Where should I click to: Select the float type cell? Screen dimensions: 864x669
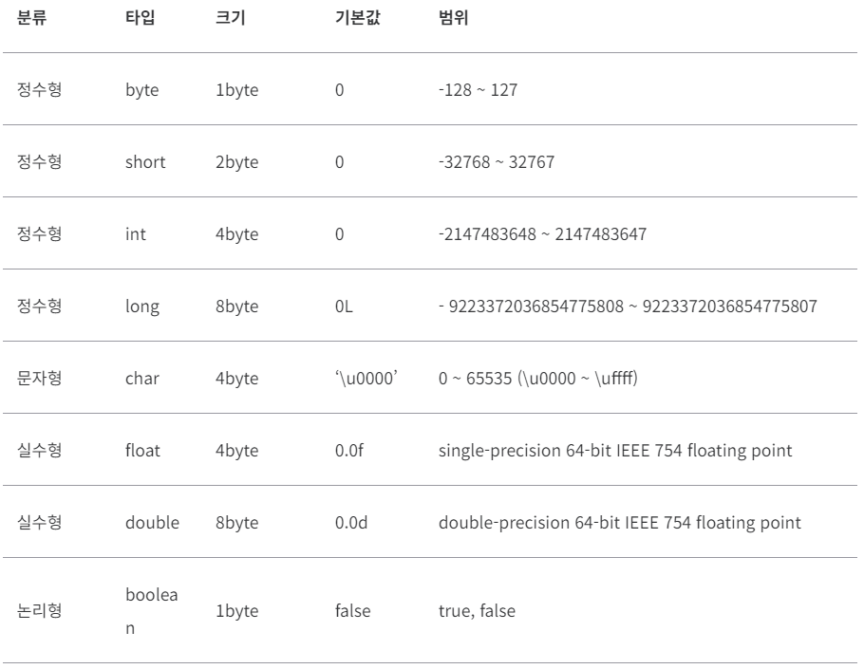[x=142, y=451]
